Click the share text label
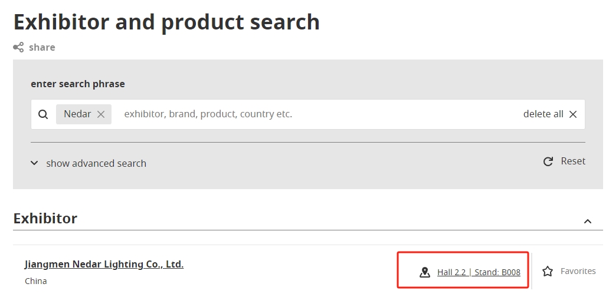The height and width of the screenshot is (297, 609). (42, 47)
